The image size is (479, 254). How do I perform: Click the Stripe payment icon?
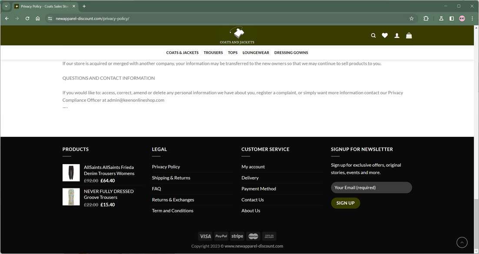point(237,236)
